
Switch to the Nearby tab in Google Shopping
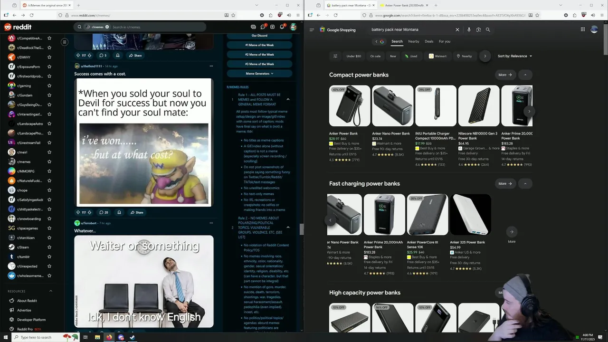tap(414, 41)
